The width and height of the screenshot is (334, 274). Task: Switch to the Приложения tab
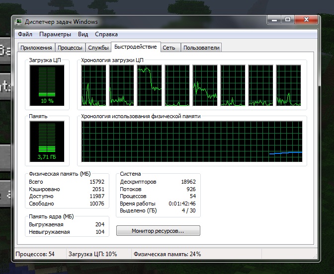point(36,48)
